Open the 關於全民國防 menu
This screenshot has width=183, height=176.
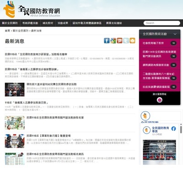[x=10, y=23]
